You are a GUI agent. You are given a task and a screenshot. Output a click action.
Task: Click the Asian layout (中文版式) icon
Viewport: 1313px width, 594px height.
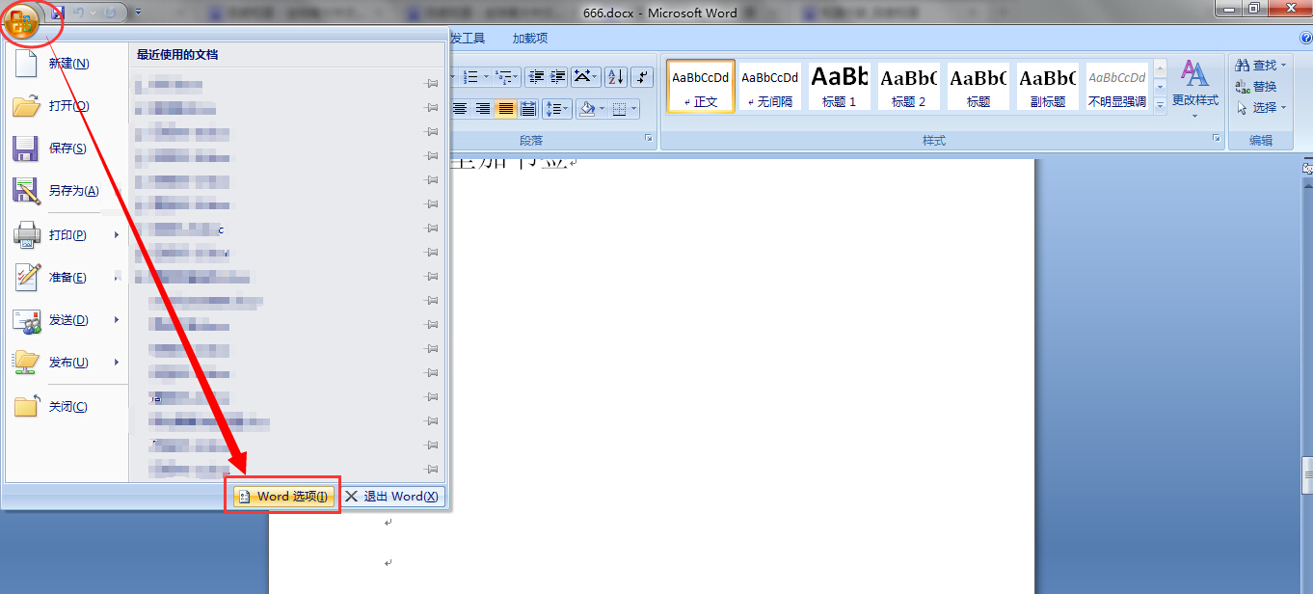(x=581, y=77)
